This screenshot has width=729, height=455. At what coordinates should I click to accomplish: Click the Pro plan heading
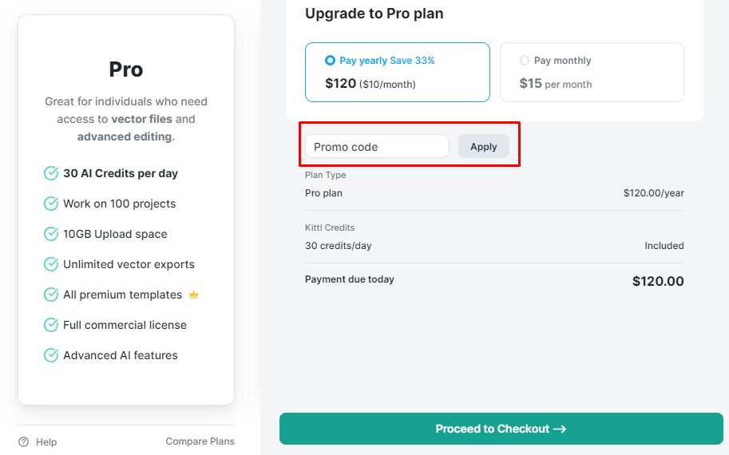click(126, 69)
